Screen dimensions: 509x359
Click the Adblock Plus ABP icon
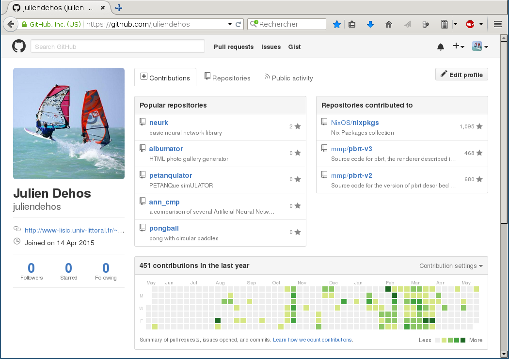470,24
